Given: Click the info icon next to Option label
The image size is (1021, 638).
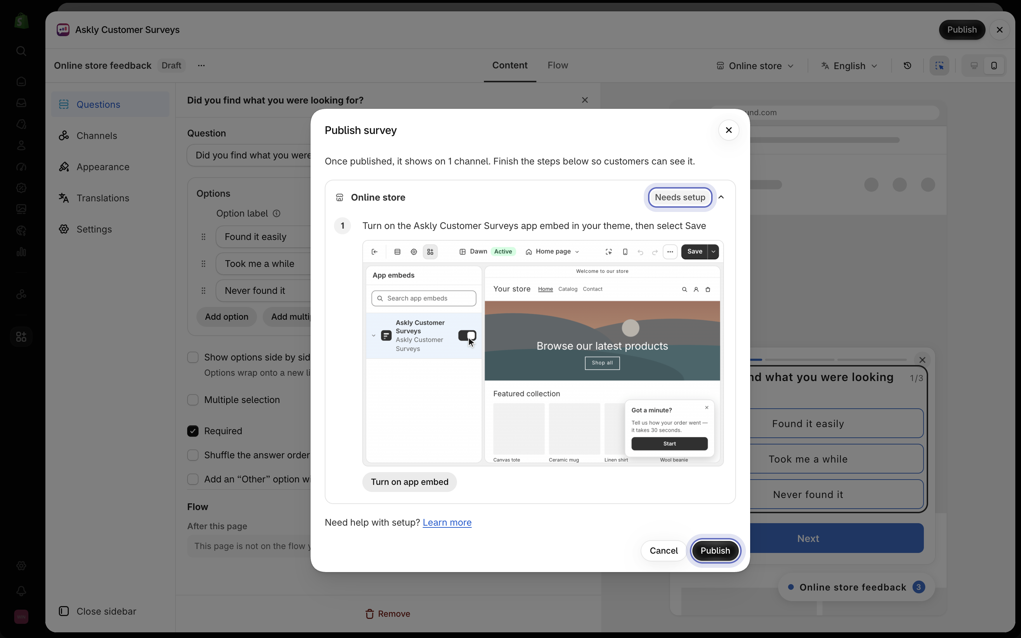Looking at the screenshot, I should click(x=277, y=213).
